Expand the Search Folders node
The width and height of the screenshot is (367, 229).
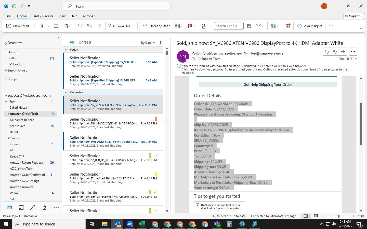point(6,70)
